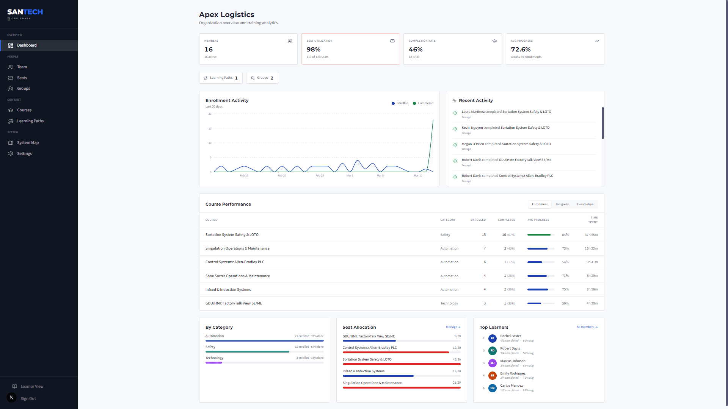Open the Groups count chip
The width and height of the screenshot is (728, 409).
tap(262, 78)
